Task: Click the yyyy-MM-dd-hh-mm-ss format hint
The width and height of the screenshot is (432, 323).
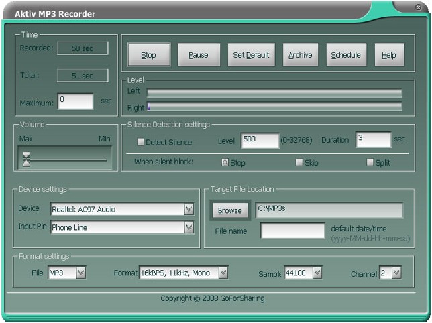Action: pyautogui.click(x=370, y=239)
